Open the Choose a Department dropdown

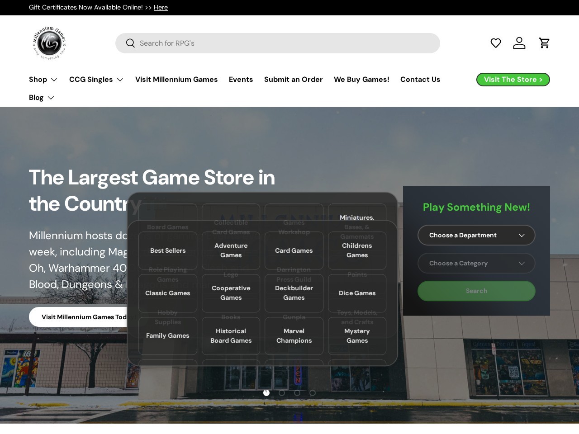(476, 235)
